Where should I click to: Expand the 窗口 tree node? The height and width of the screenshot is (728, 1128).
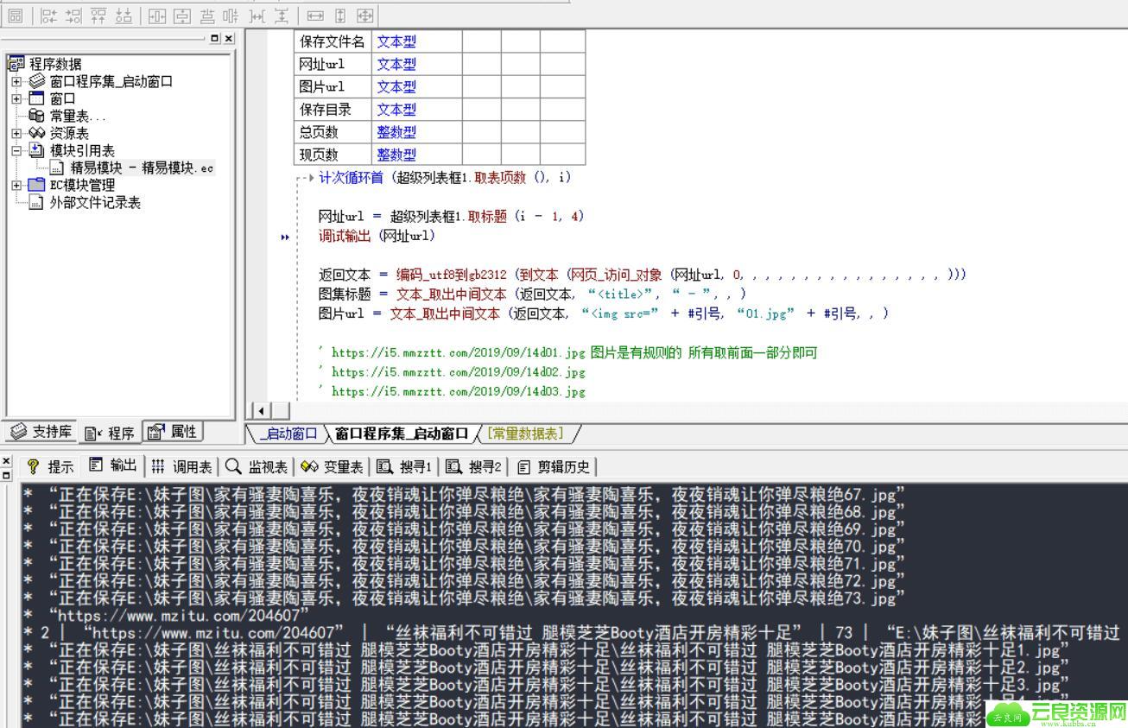tap(16, 98)
